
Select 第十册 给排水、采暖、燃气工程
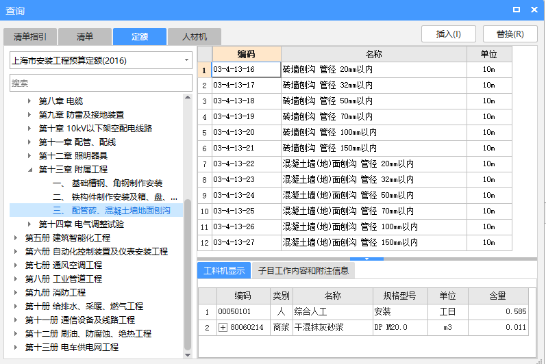tap(84, 307)
